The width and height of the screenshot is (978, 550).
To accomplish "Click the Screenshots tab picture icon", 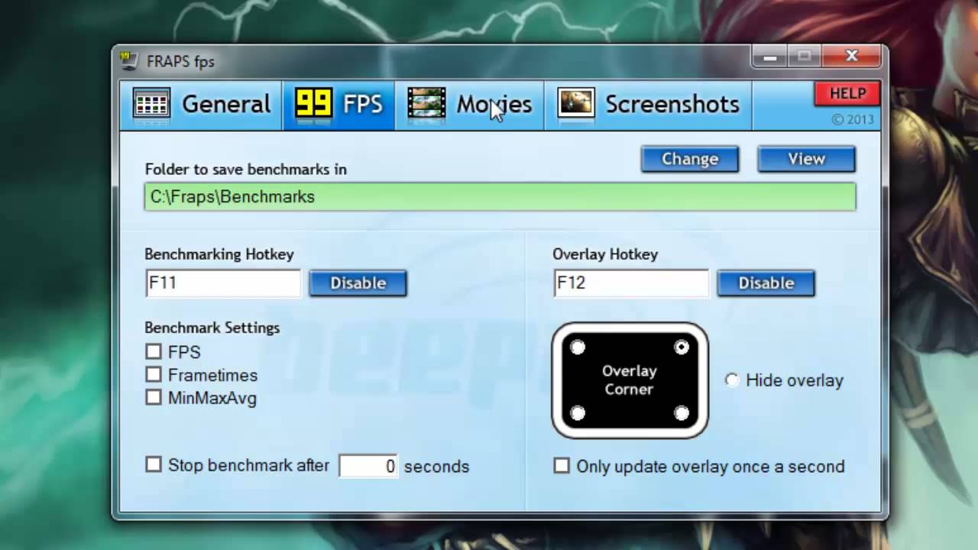I will [576, 104].
